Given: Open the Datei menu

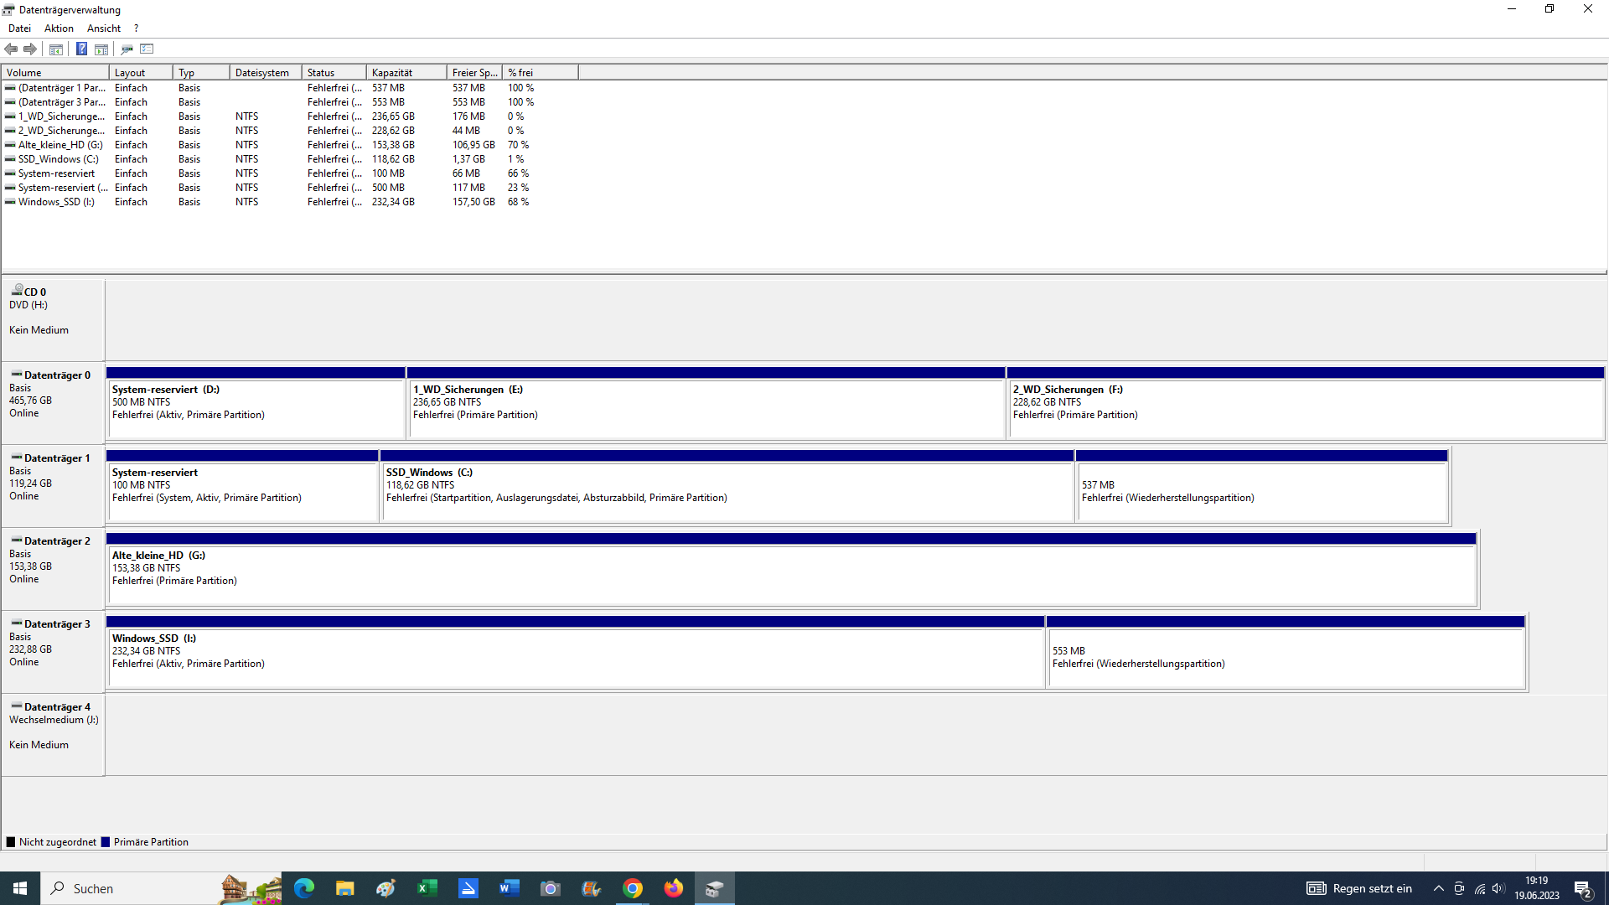Looking at the screenshot, I should tap(19, 28).
